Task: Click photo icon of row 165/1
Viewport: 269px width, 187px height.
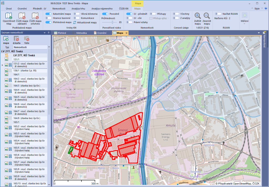Action: pos(6,122)
